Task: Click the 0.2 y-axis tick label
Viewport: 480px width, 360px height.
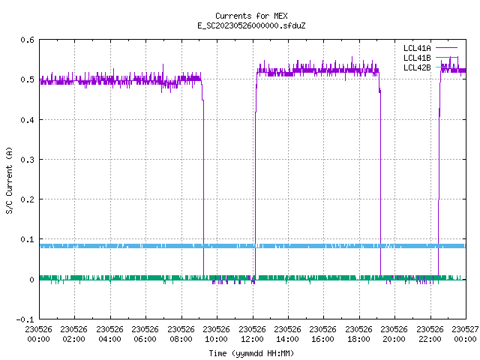Action: (x=27, y=199)
